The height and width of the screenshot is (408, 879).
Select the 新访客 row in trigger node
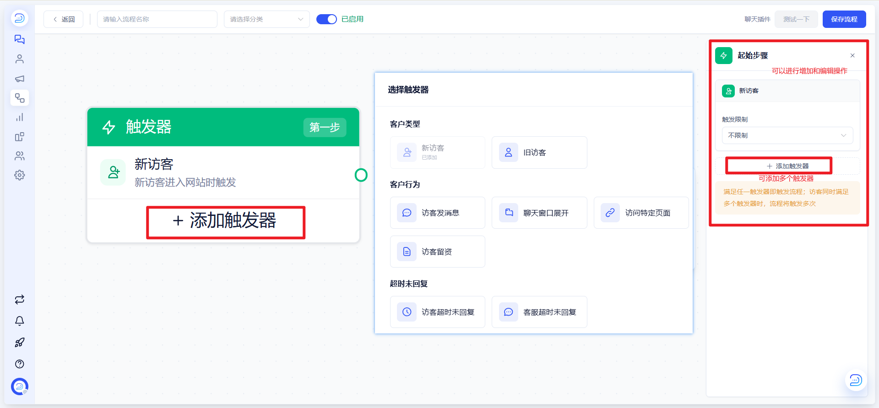pos(223,172)
